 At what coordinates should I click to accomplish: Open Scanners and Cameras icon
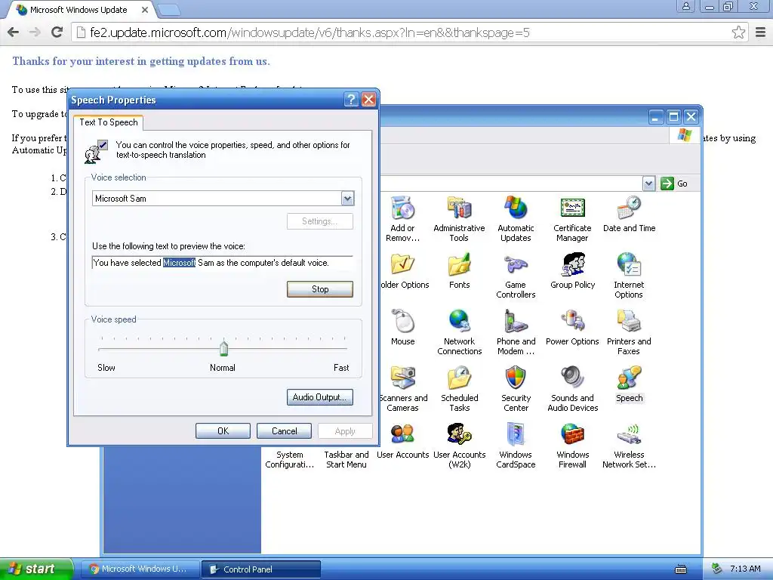coord(403,389)
